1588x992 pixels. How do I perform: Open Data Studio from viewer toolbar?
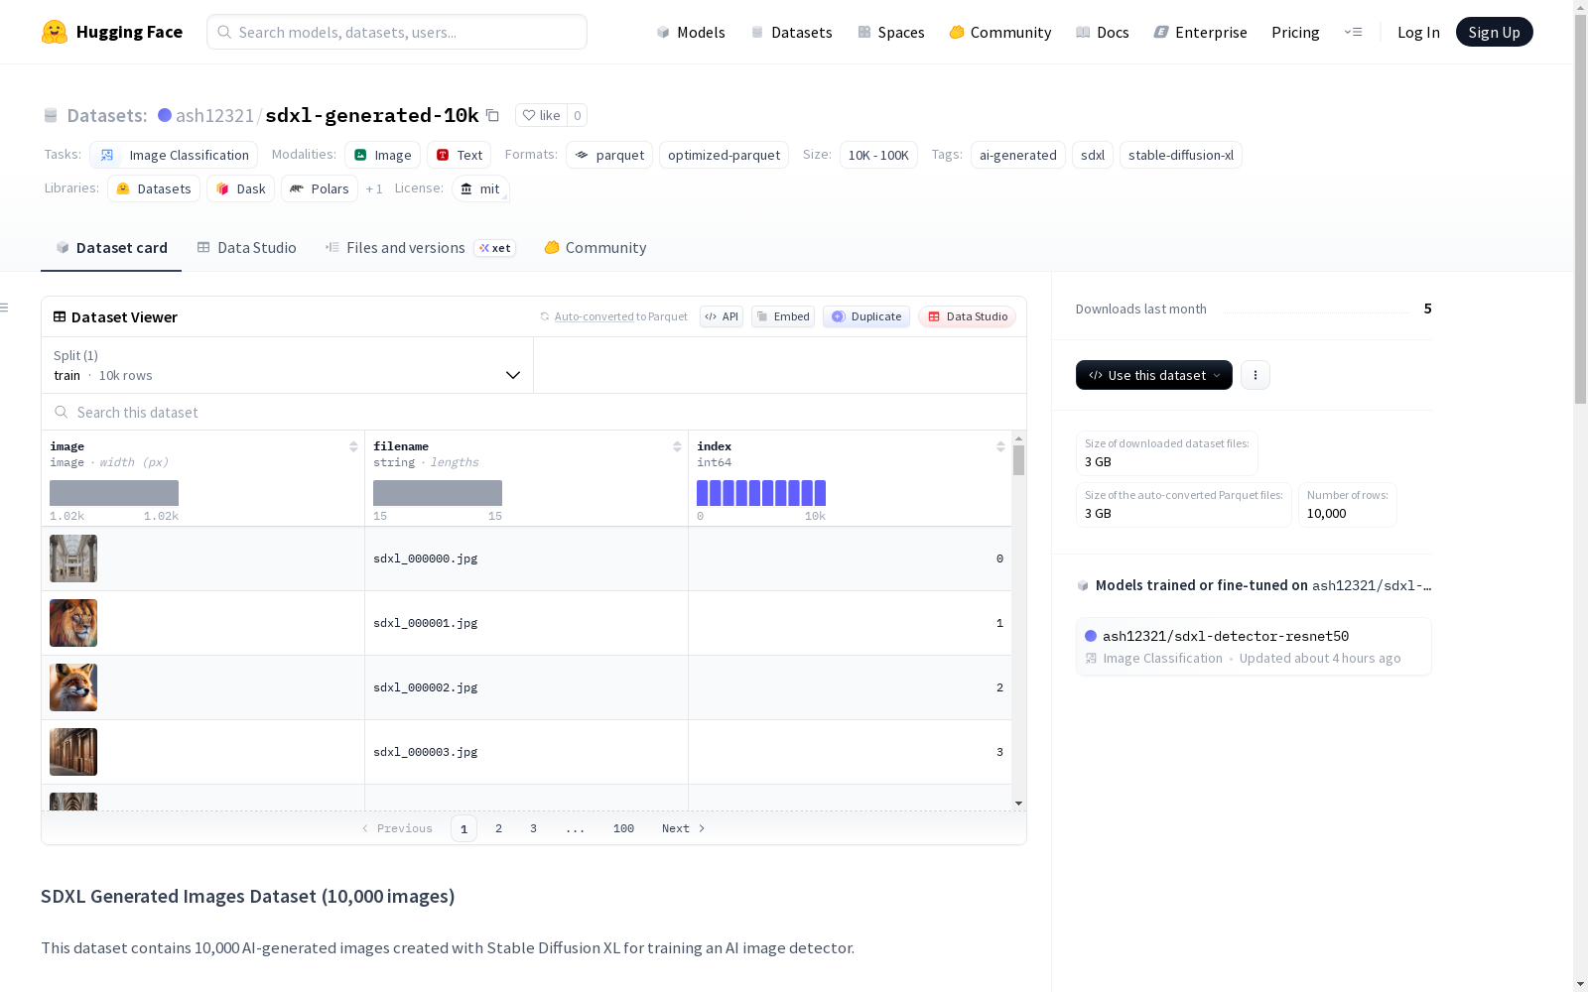point(967,316)
